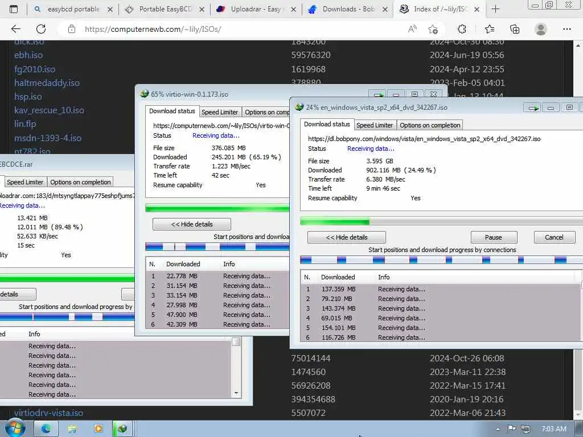Switch to Downloads - Bob Pony tab
The height and width of the screenshot is (437, 583).
click(x=347, y=9)
